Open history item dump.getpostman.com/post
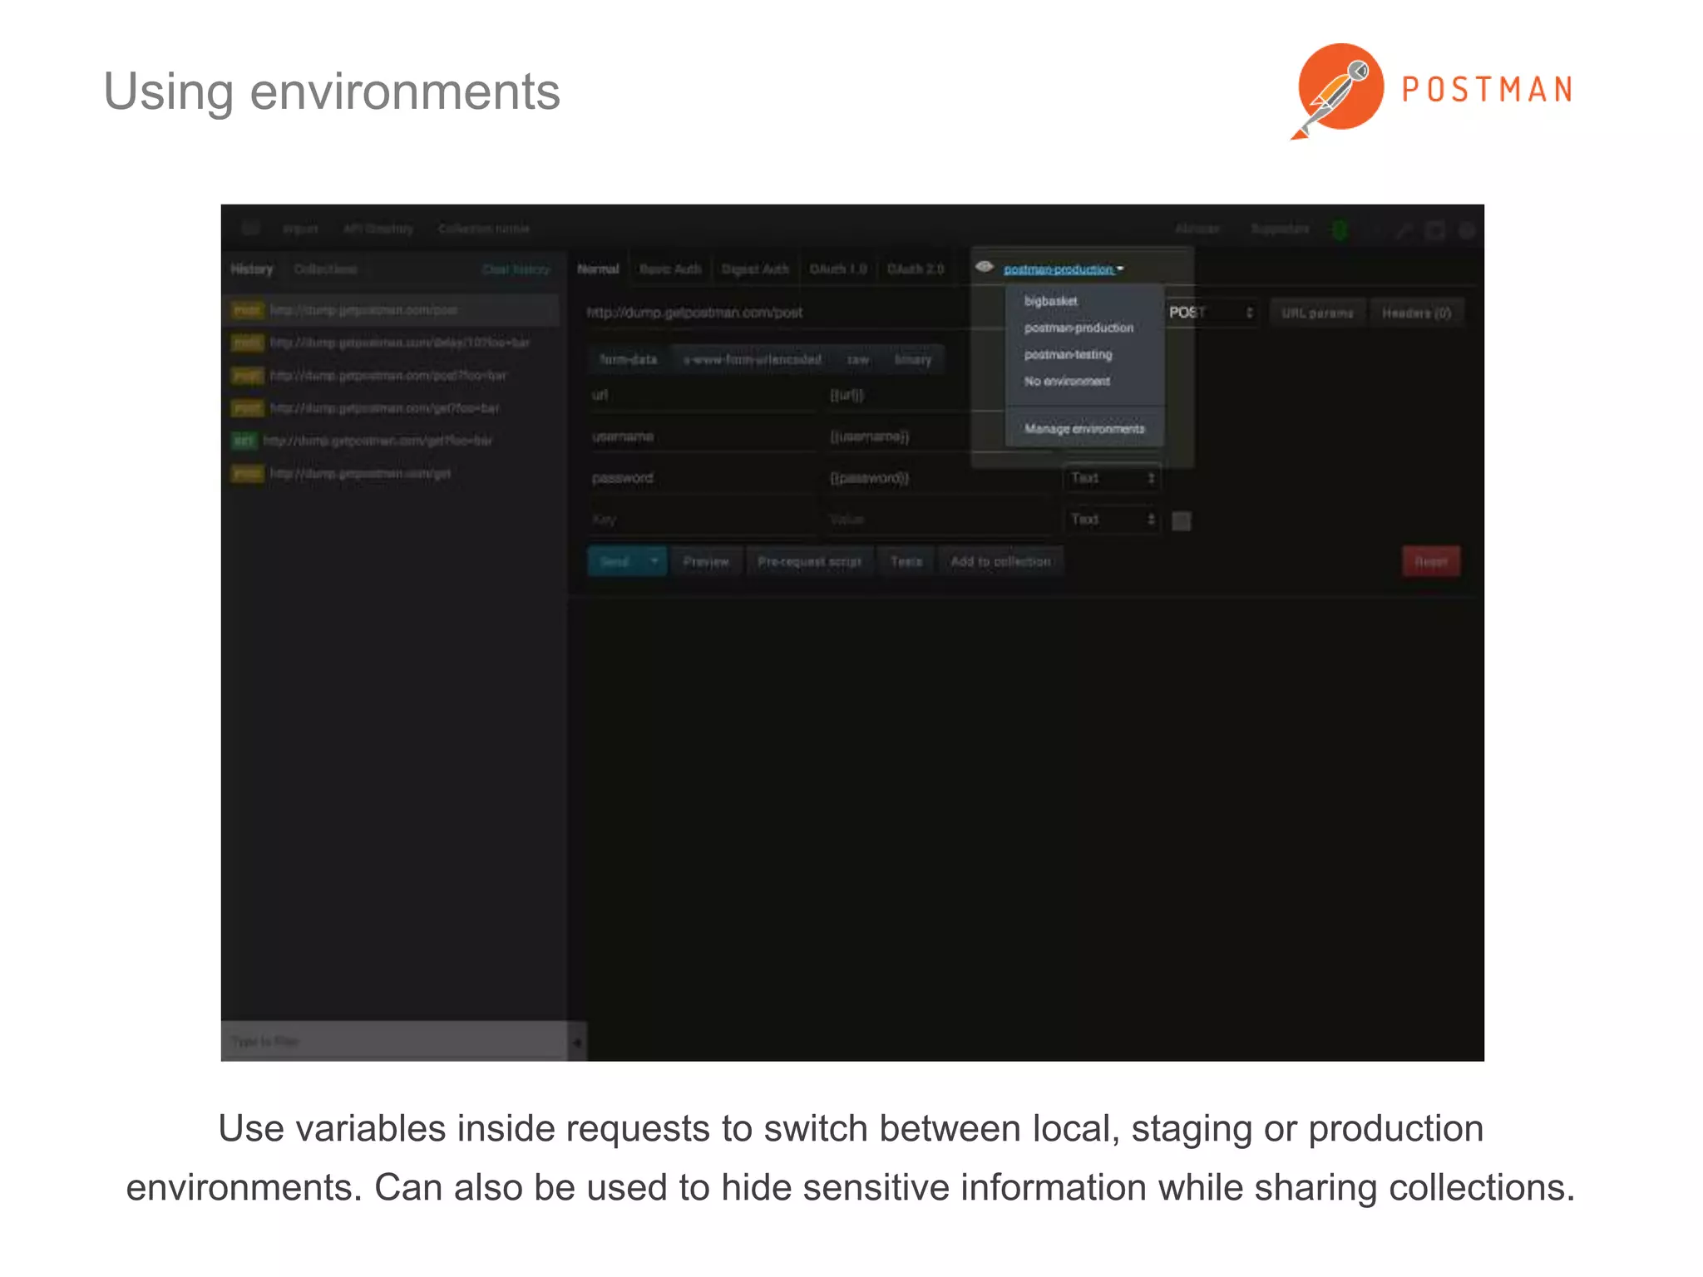 [391, 309]
